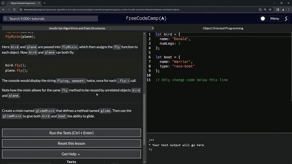Open the zoom magnifier icon in address bar
This screenshot has width=292, height=164.
(265, 10)
